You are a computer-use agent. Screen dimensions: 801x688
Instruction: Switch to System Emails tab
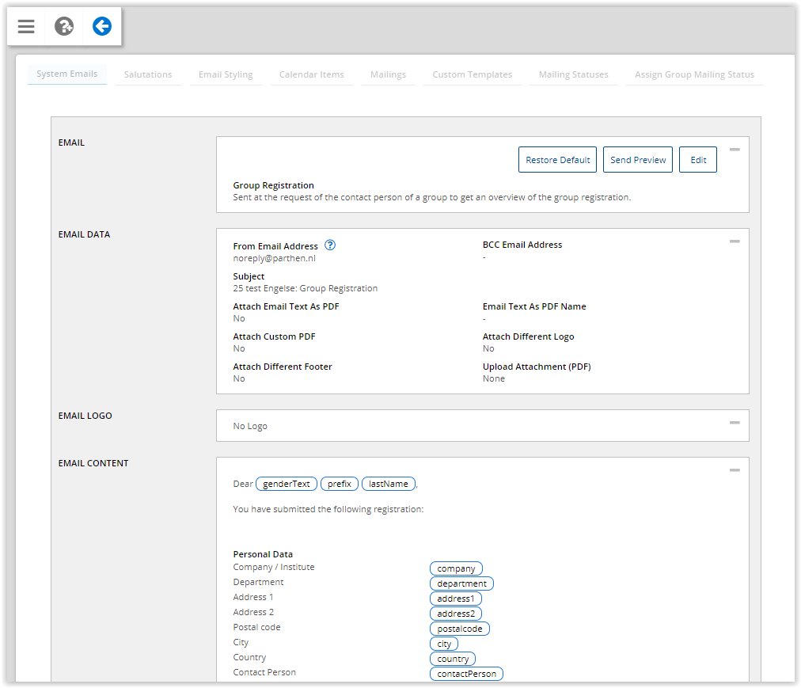pos(67,74)
